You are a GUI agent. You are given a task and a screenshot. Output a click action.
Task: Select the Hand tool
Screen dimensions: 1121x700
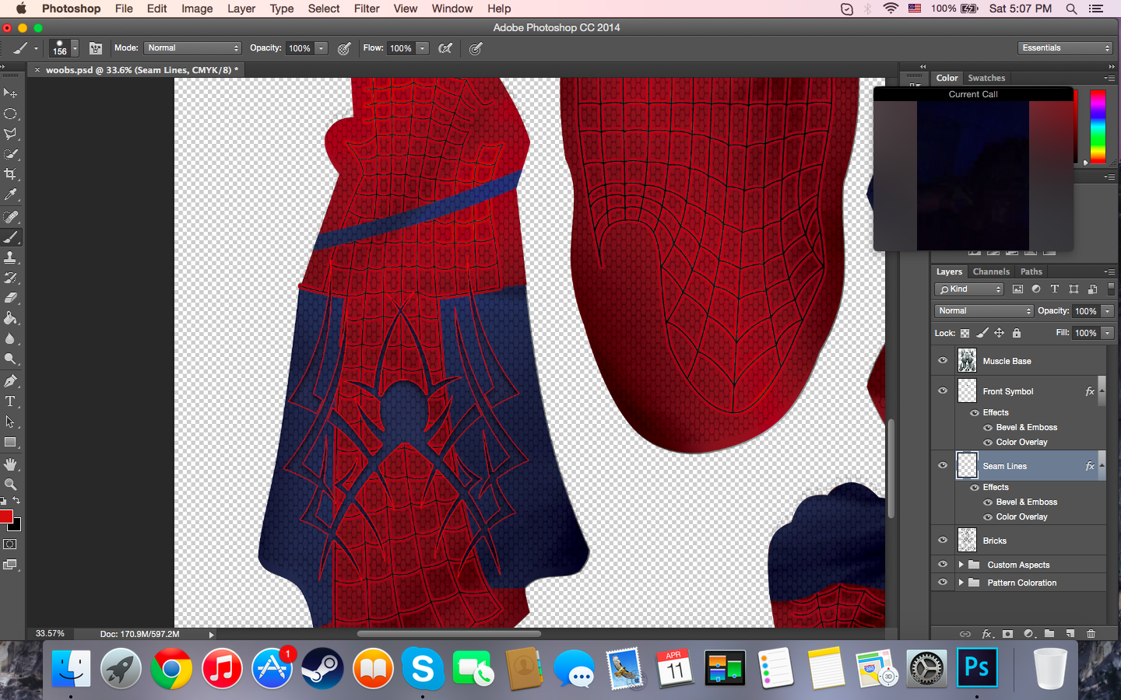click(10, 464)
